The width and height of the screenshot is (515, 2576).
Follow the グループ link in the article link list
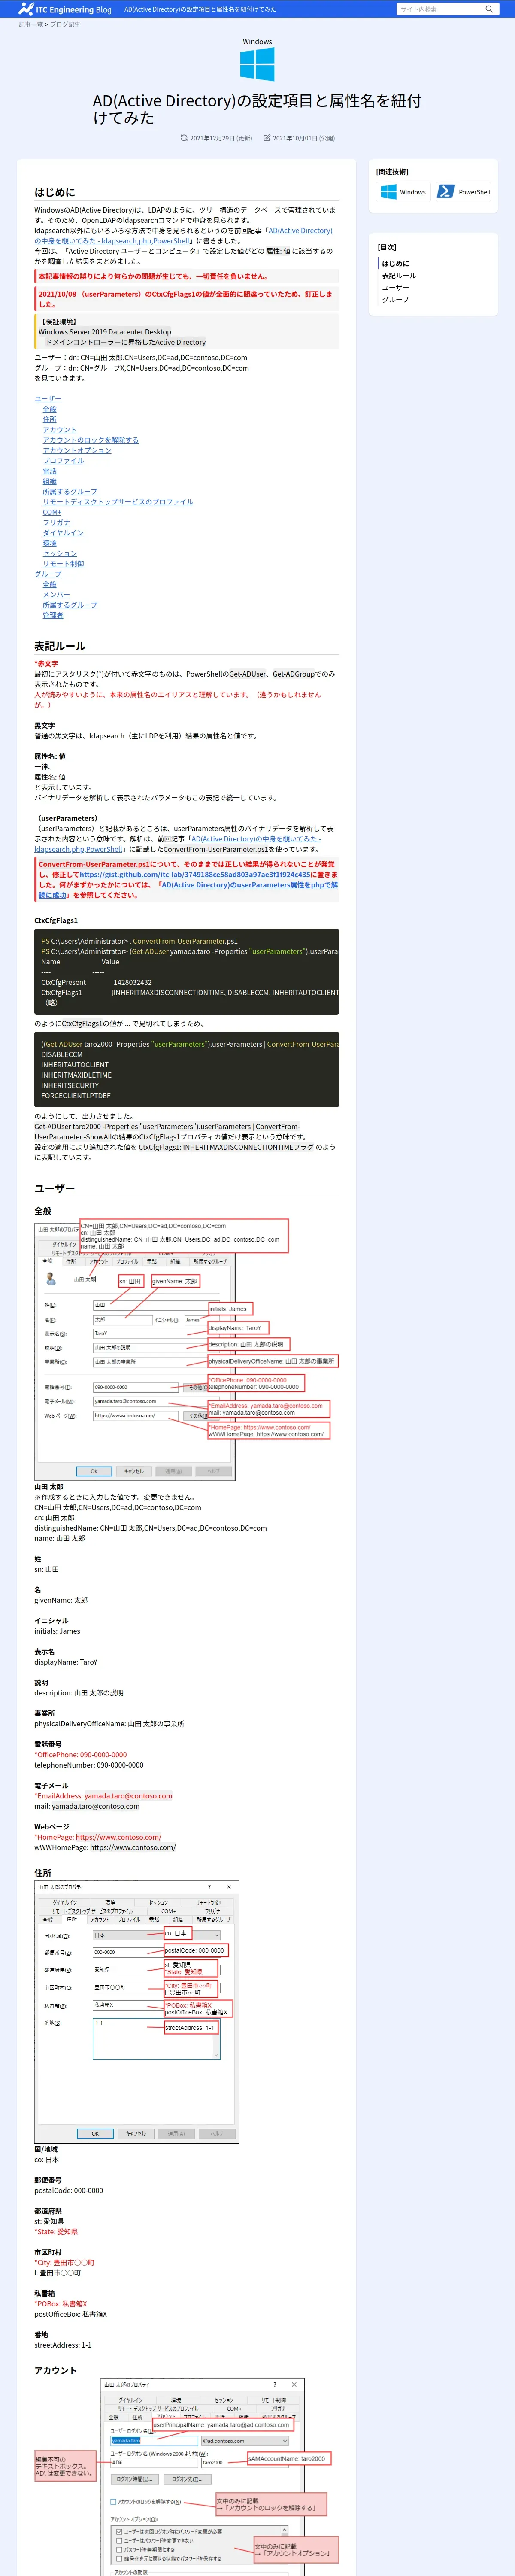48,574
